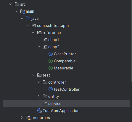Click the chap1 package icon
This screenshot has height=122, width=132.
coord(45,40)
